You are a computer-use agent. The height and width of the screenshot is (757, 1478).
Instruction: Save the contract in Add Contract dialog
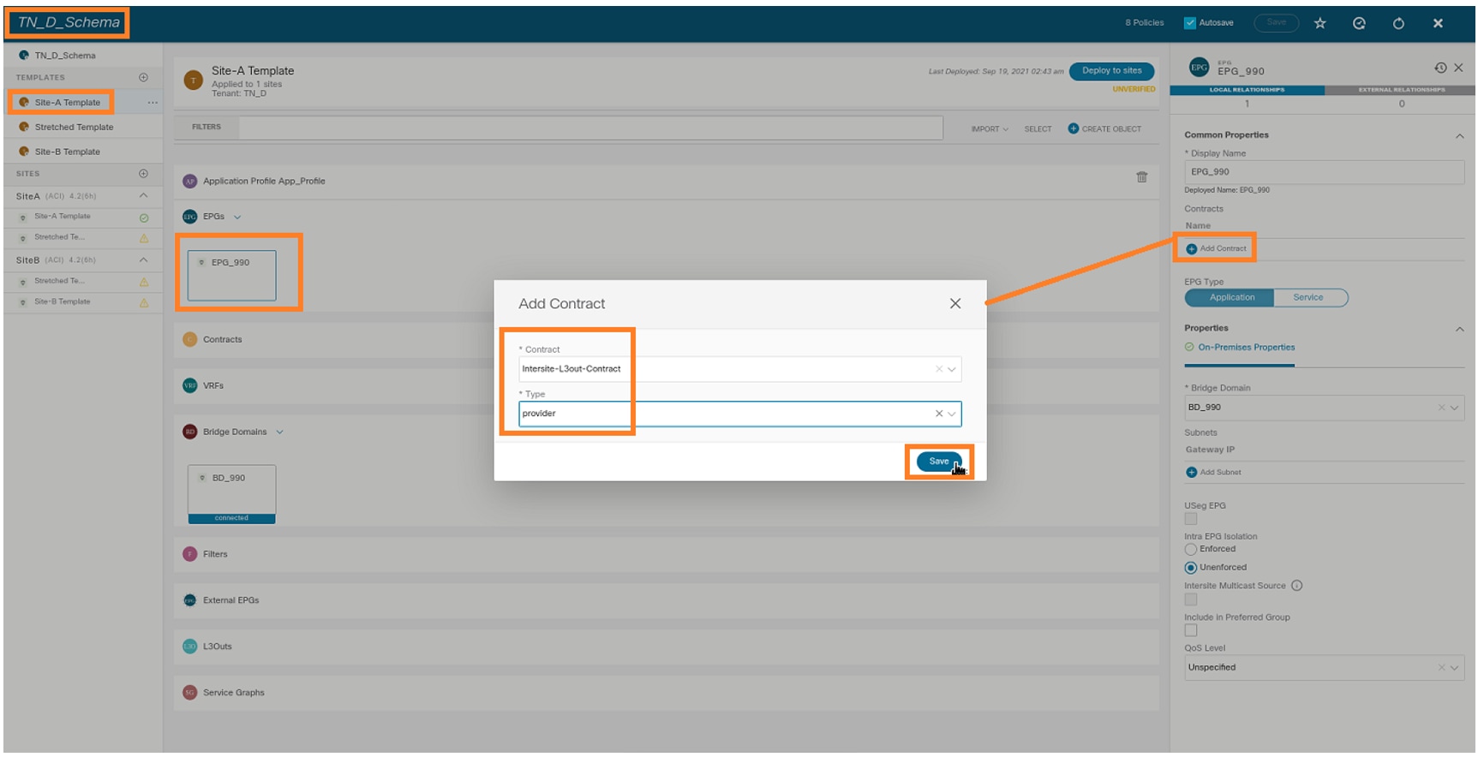939,462
